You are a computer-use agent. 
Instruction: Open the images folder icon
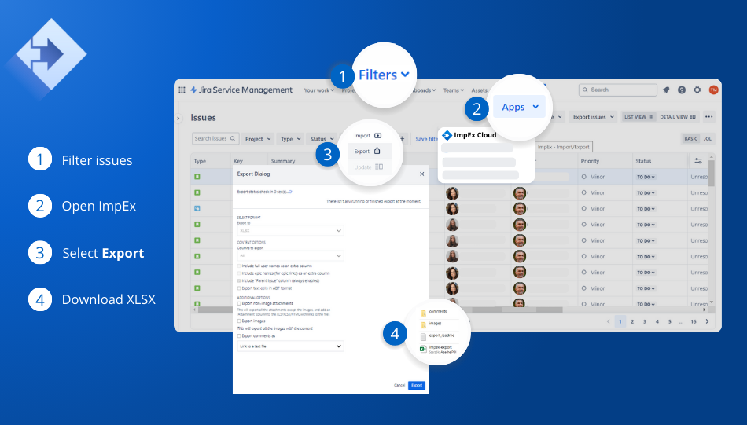(x=423, y=324)
